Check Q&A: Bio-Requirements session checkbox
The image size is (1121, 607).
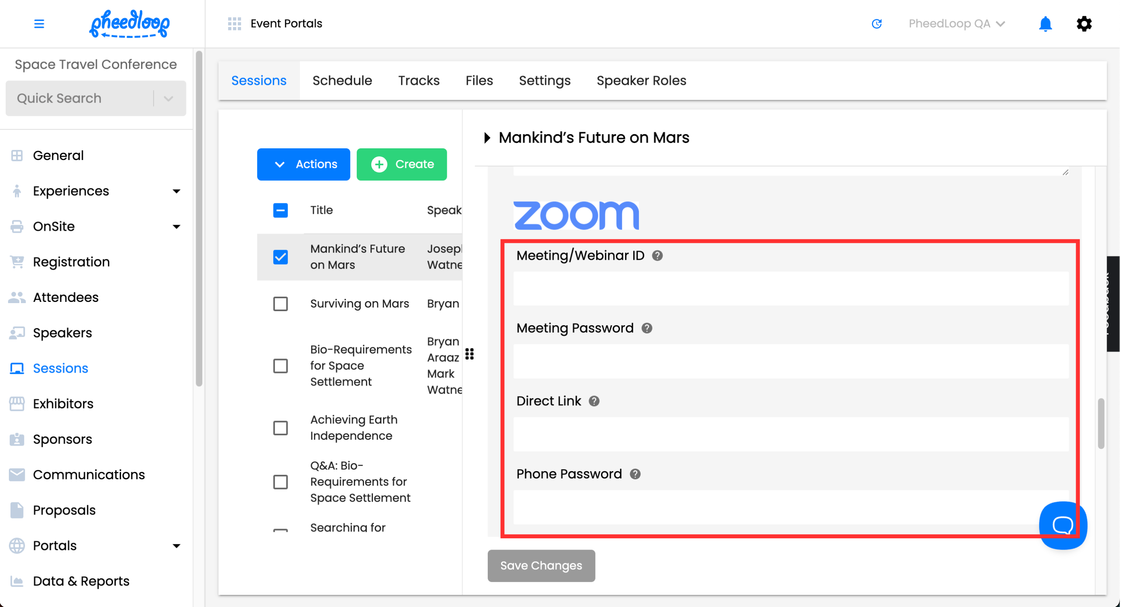[x=280, y=482]
